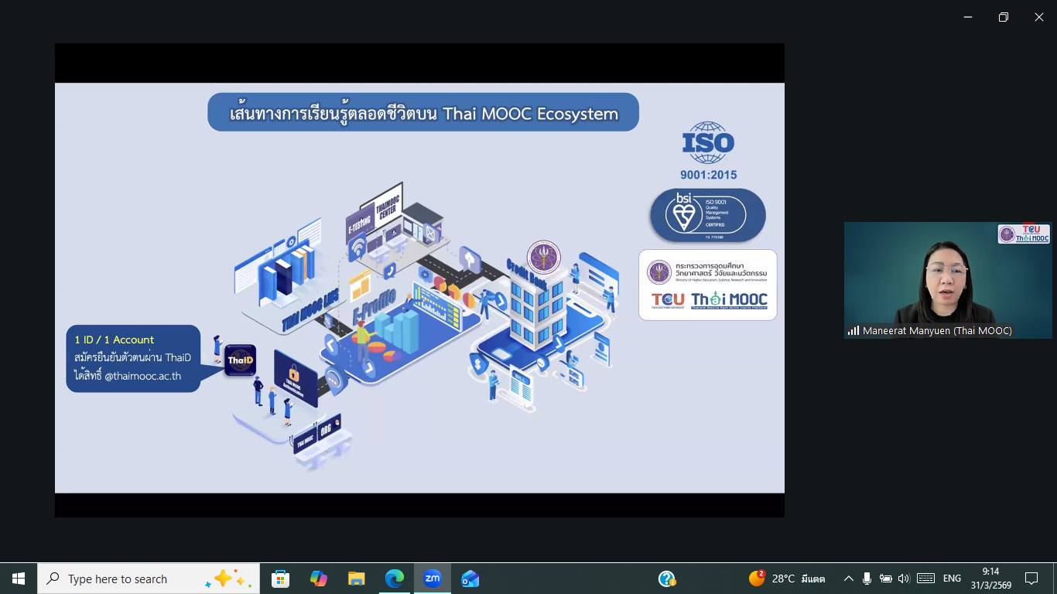Open the notification action center
The width and height of the screenshot is (1057, 594).
(x=1031, y=579)
